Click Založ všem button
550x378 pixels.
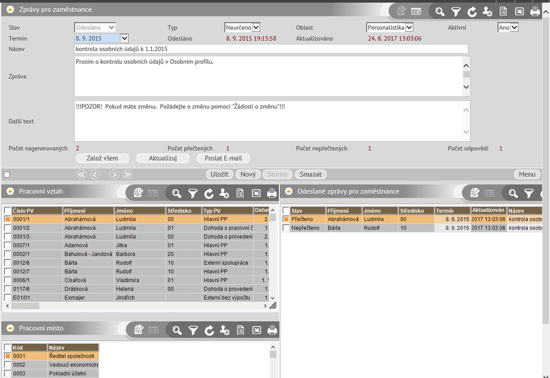[103, 158]
